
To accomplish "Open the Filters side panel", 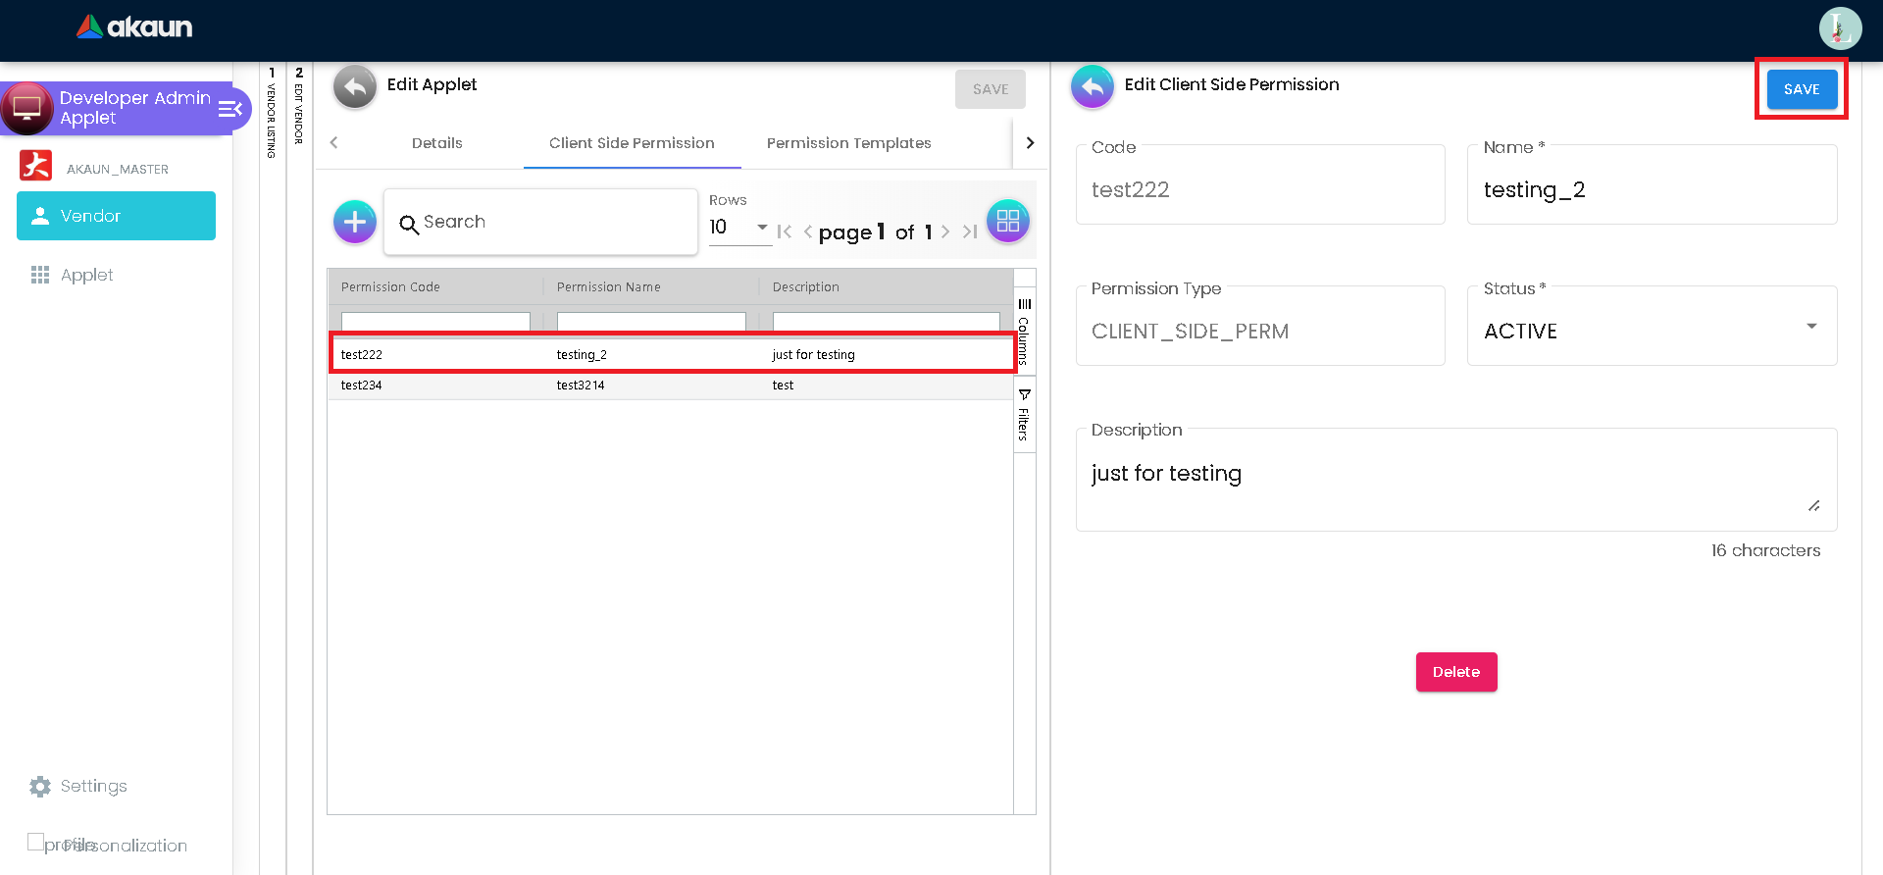I will pyautogui.click(x=1024, y=415).
